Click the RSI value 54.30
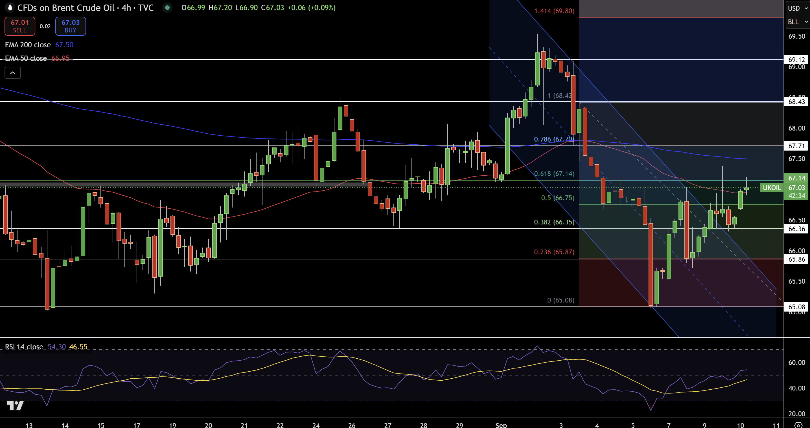 tap(57, 347)
